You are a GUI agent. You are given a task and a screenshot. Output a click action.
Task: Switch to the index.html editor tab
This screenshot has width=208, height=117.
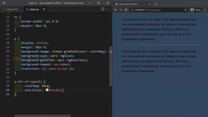pyautogui.click(x=10, y=9)
